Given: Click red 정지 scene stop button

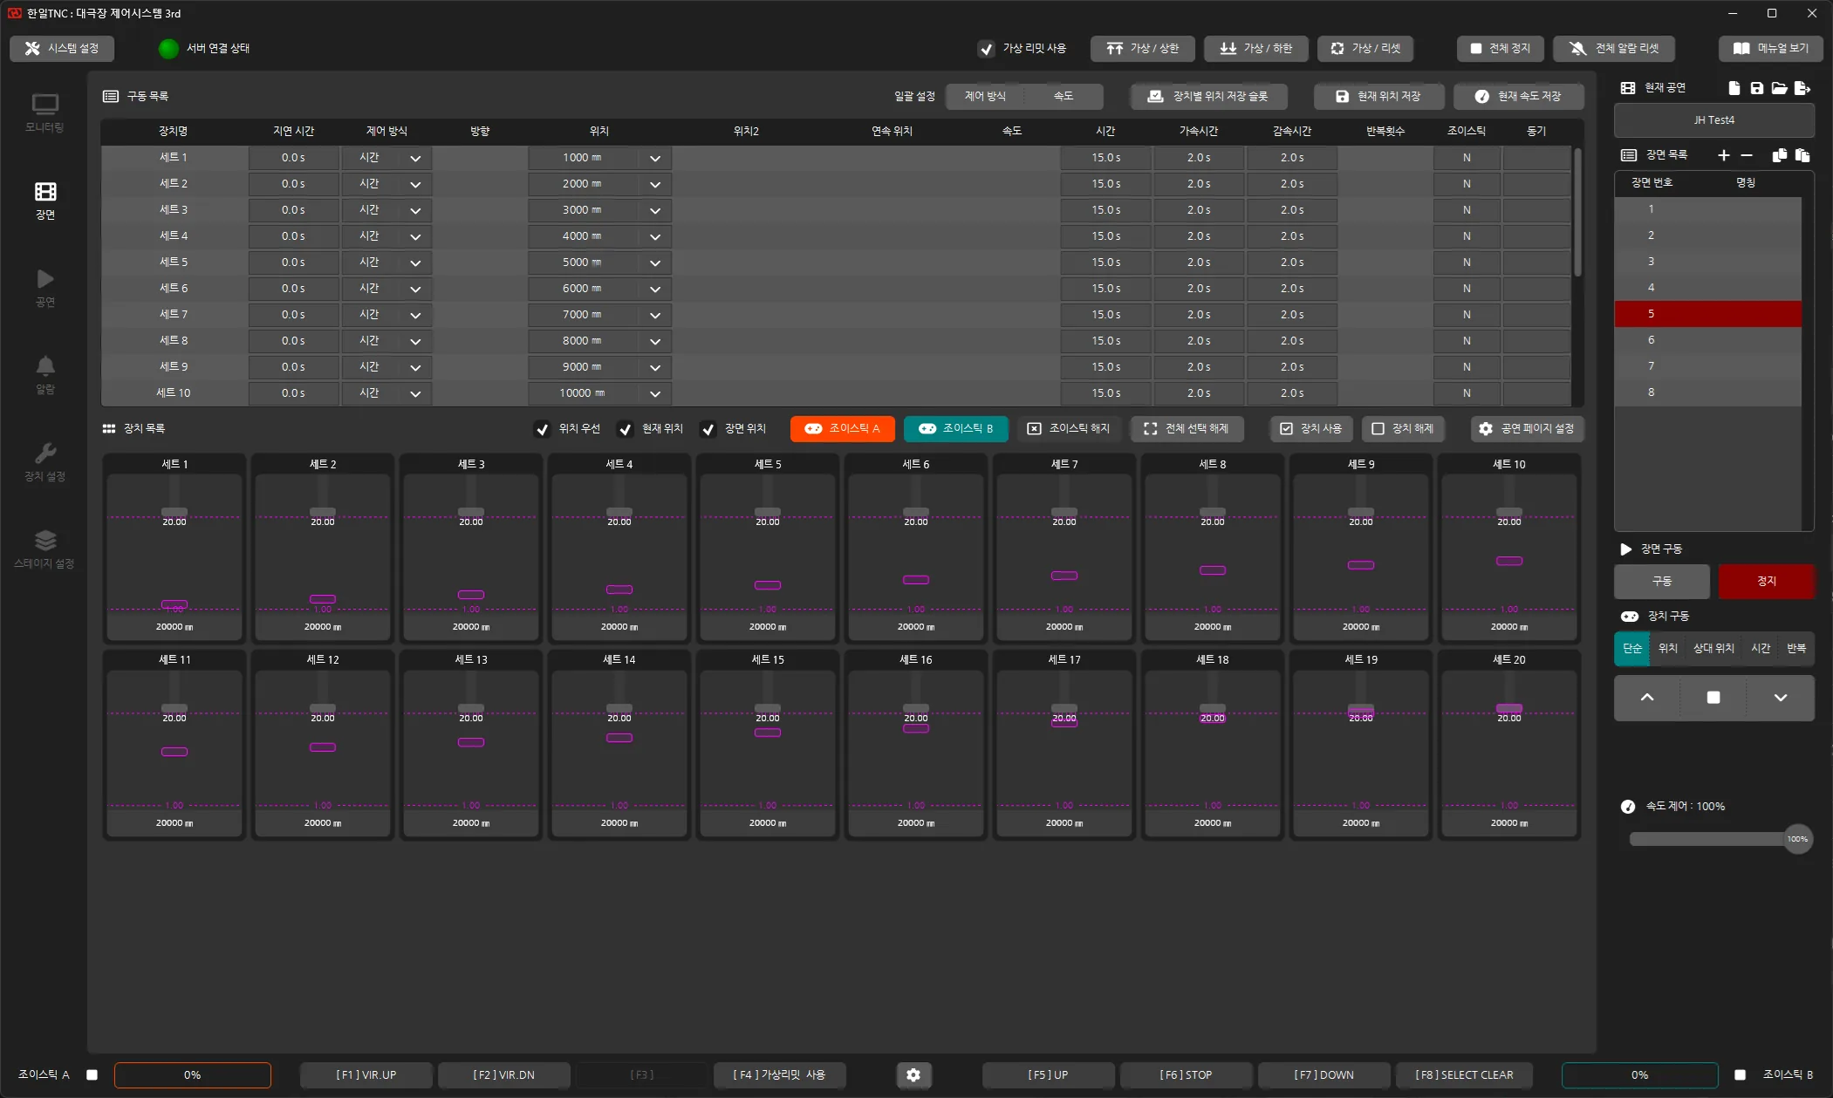Looking at the screenshot, I should [1766, 581].
